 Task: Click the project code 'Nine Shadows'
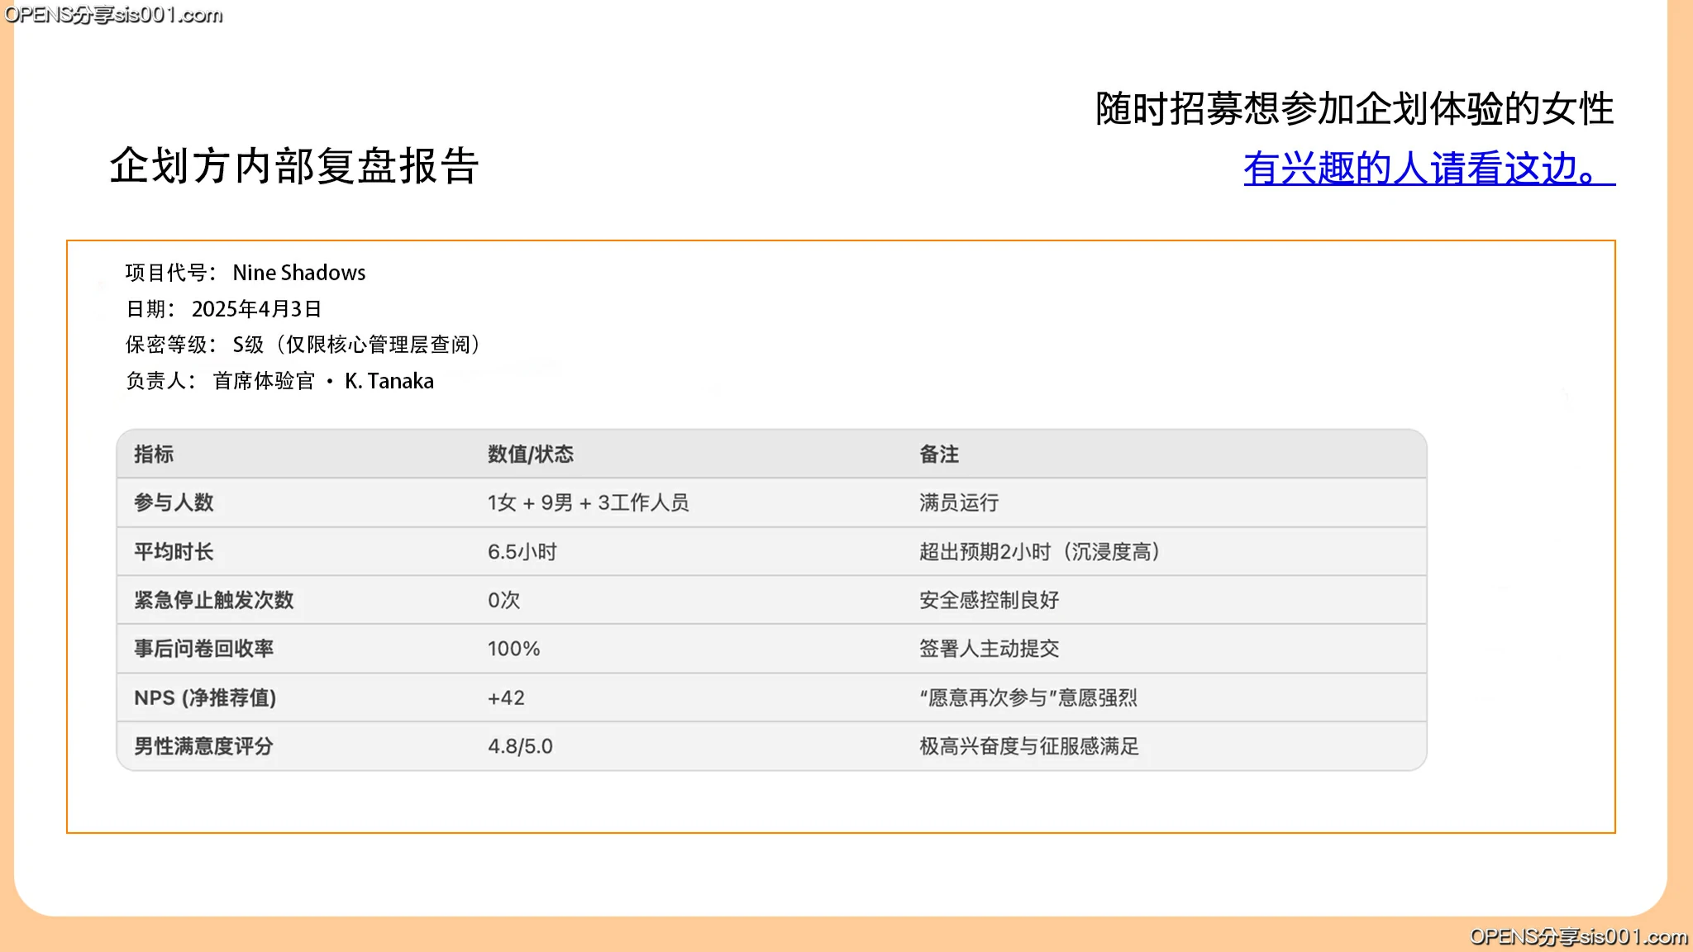tap(299, 273)
